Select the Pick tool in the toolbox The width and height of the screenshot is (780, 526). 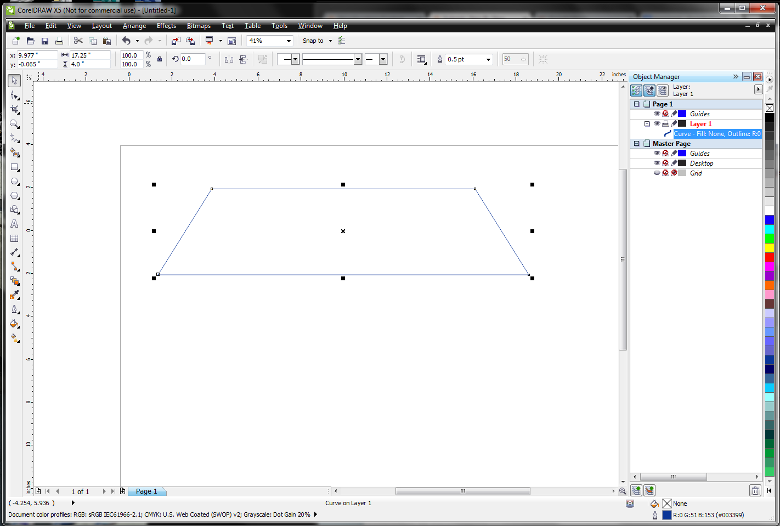(x=15, y=81)
